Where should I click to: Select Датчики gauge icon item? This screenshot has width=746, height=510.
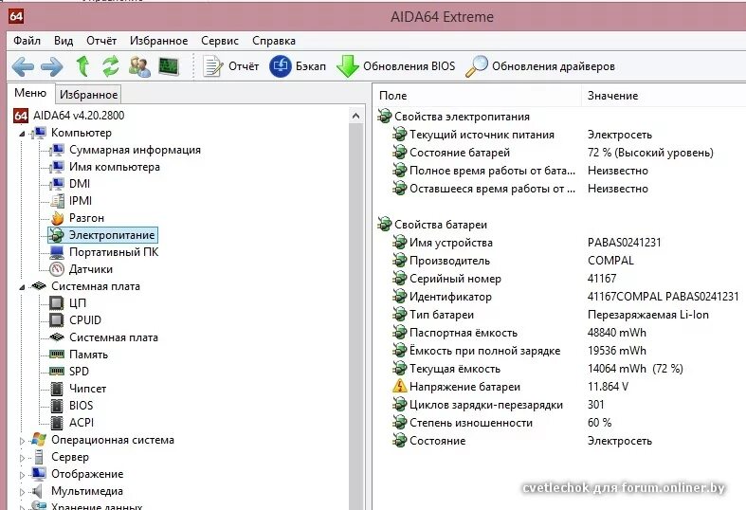[57, 269]
